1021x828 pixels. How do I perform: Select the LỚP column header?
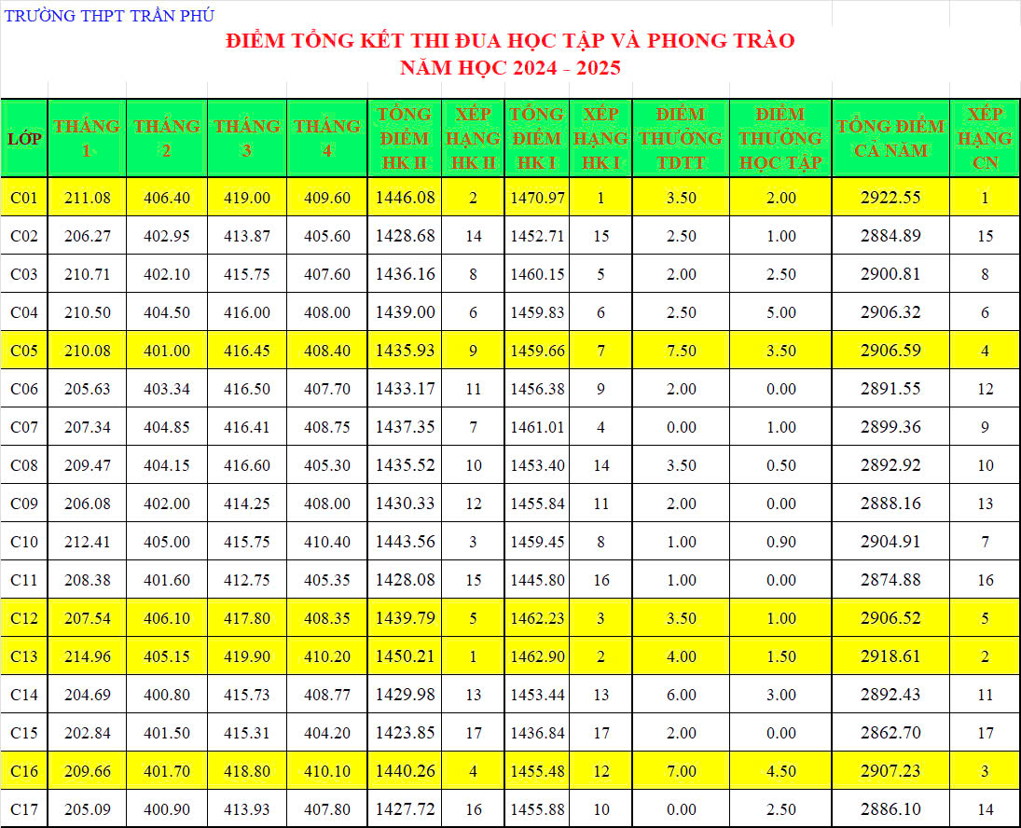coord(23,139)
